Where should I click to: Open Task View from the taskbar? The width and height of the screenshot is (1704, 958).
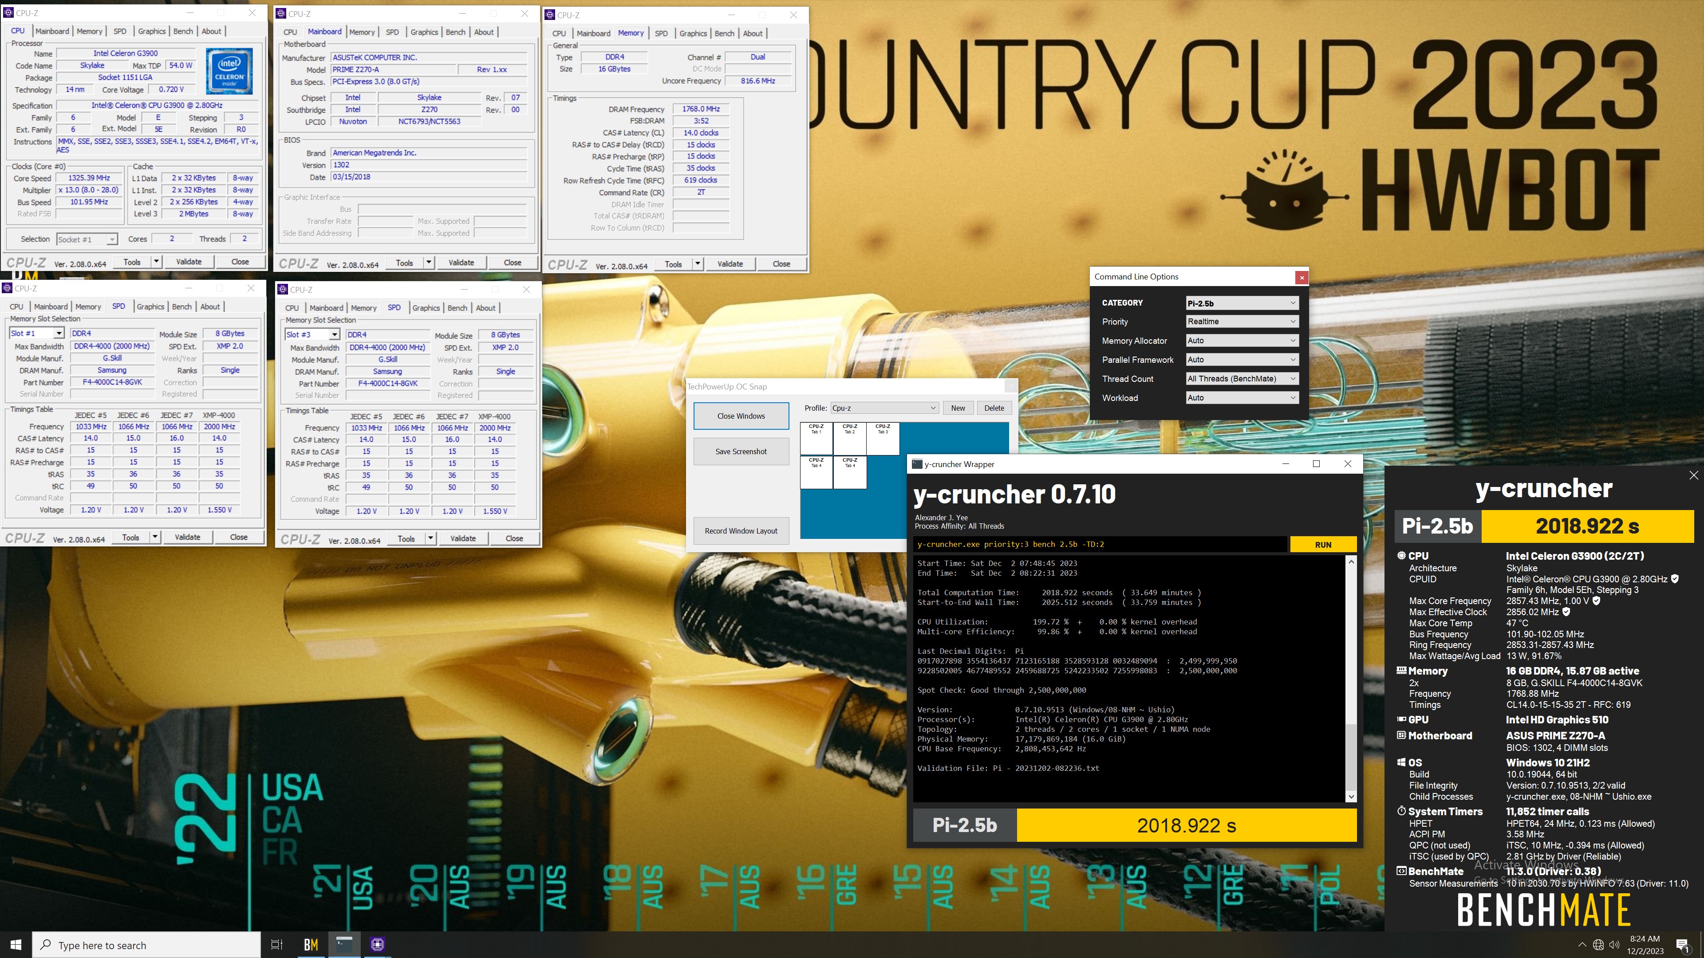click(277, 945)
